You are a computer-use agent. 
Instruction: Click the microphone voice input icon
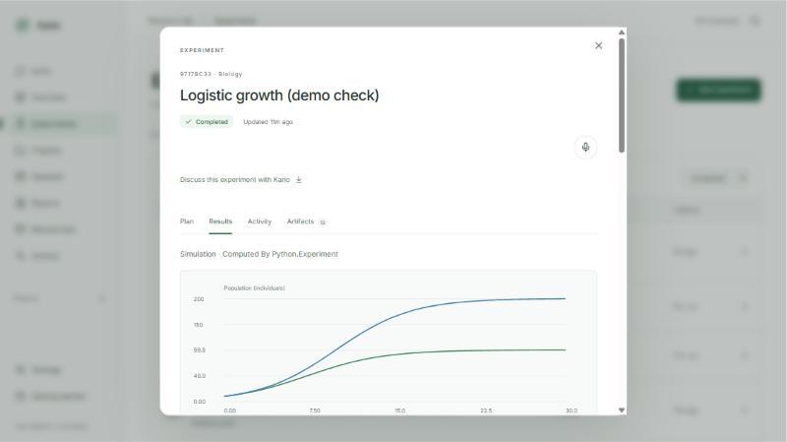(585, 147)
